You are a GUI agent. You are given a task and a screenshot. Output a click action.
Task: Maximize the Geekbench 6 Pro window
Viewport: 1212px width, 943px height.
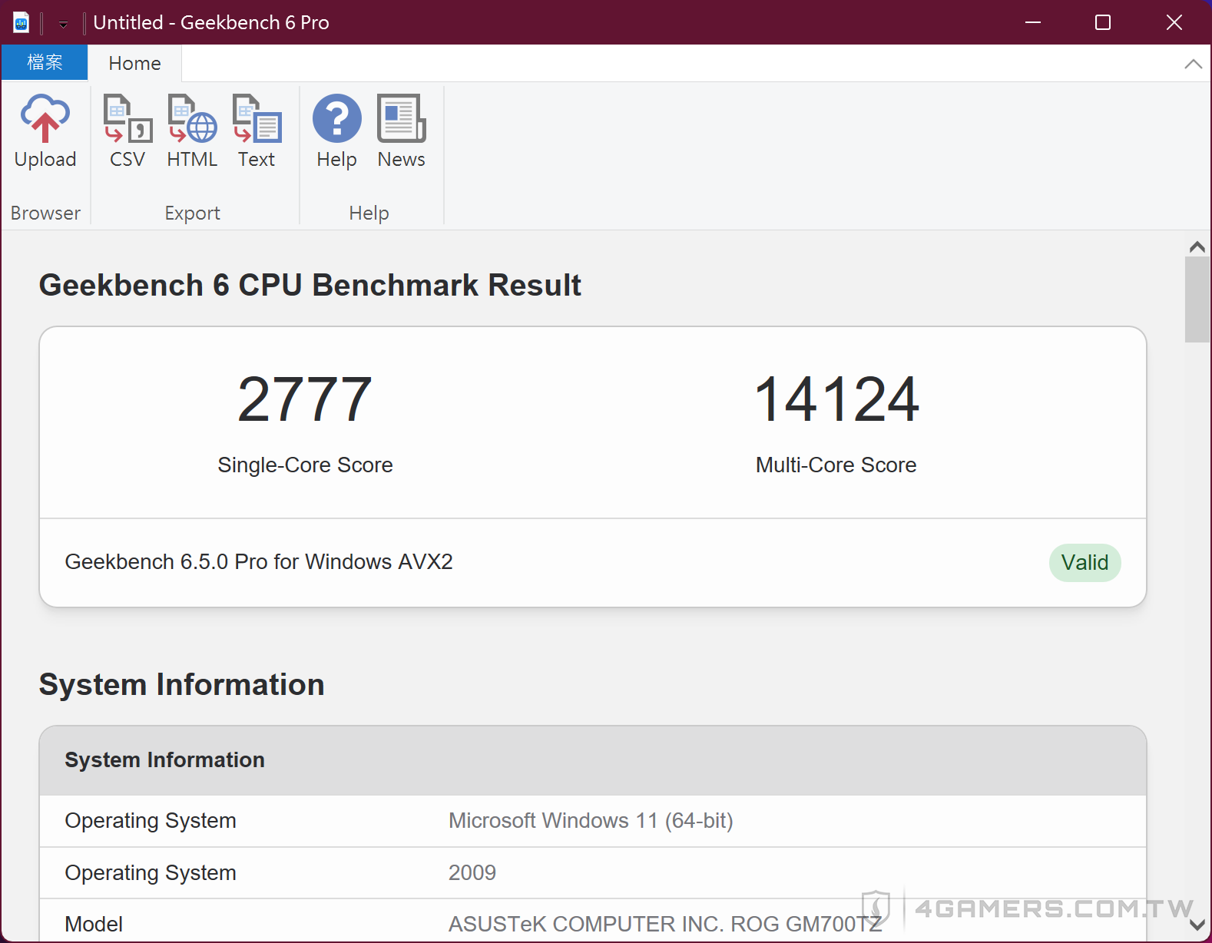(1103, 22)
